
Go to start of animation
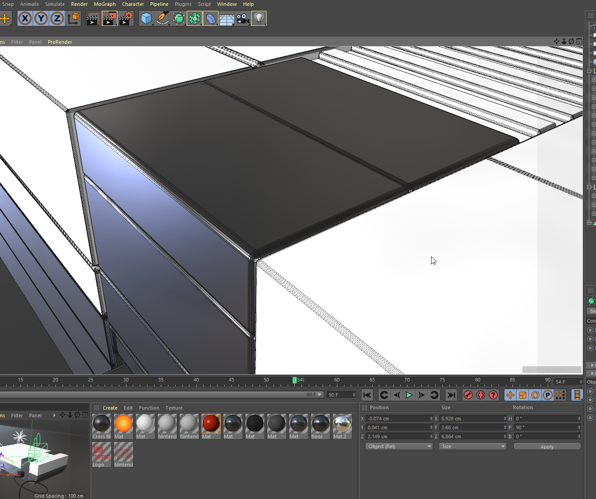pos(367,395)
